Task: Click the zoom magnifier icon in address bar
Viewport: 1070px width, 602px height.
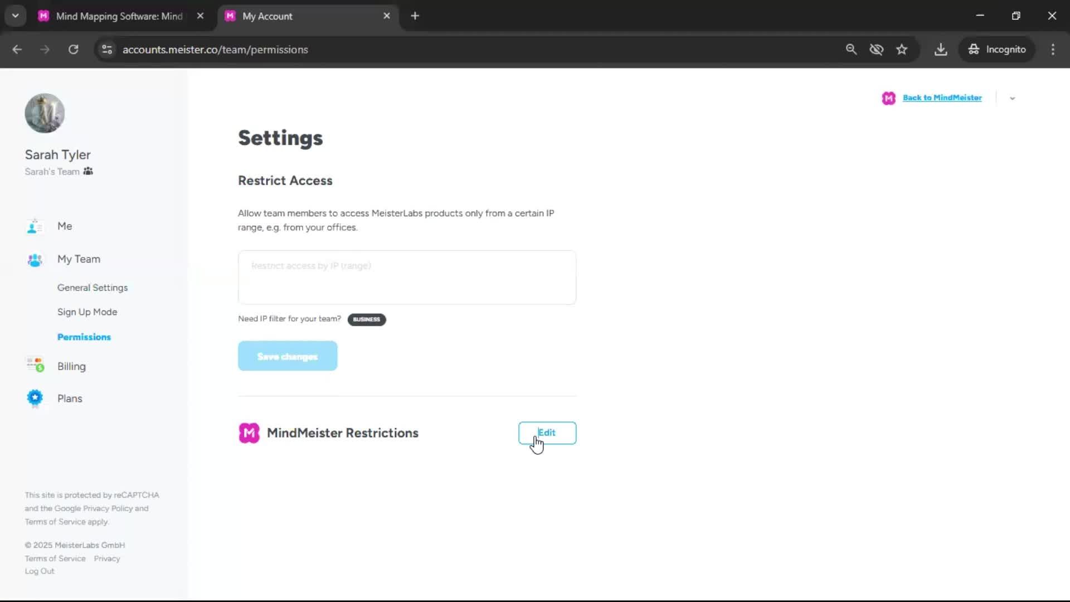Action: pos(851,50)
